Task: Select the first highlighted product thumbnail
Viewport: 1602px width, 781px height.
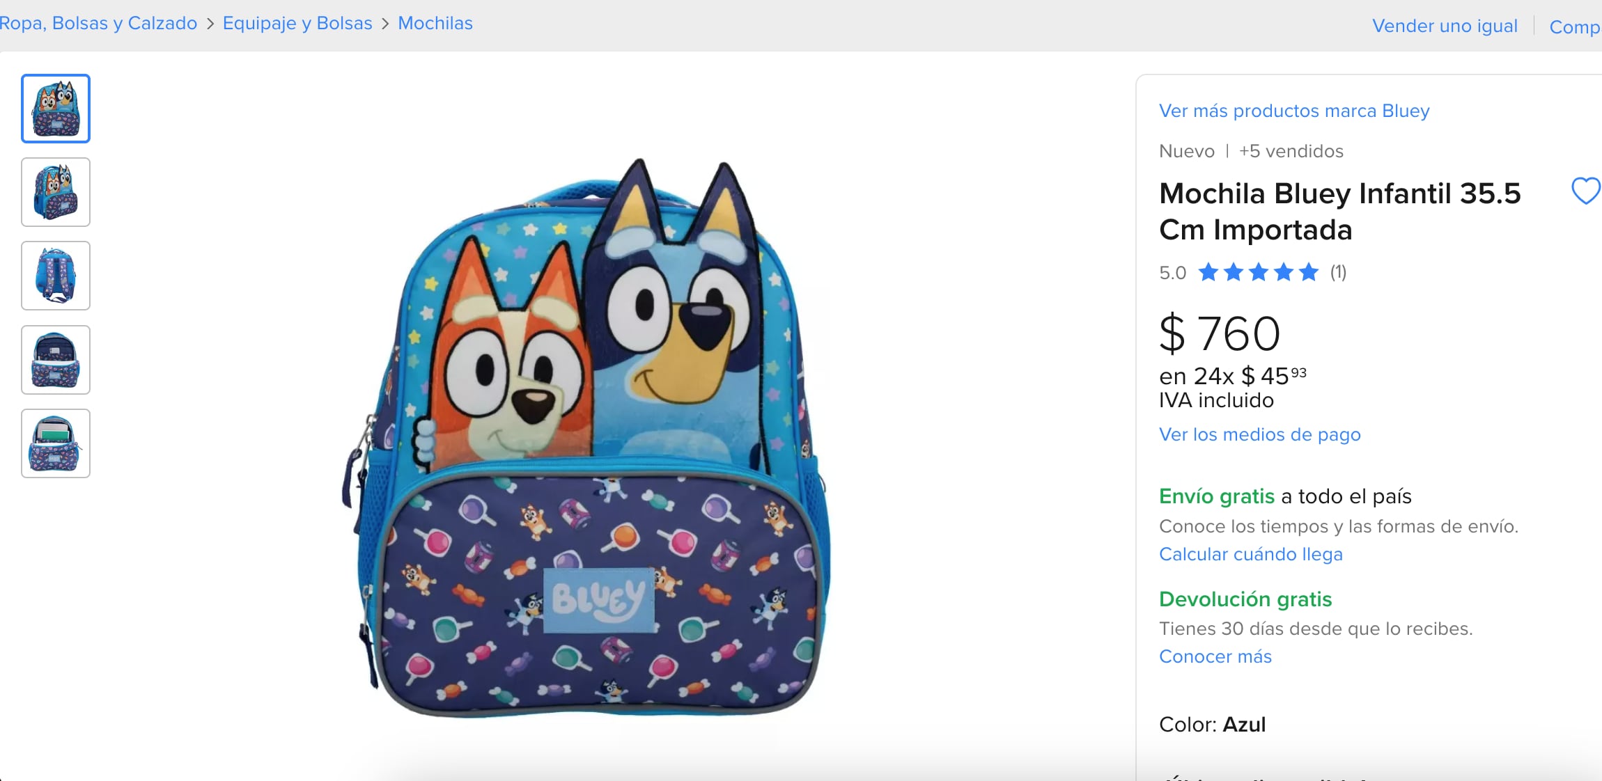Action: [x=55, y=108]
